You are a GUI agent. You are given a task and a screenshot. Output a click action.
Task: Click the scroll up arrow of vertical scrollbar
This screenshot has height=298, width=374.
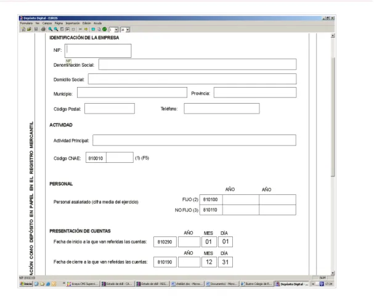[x=333, y=36]
